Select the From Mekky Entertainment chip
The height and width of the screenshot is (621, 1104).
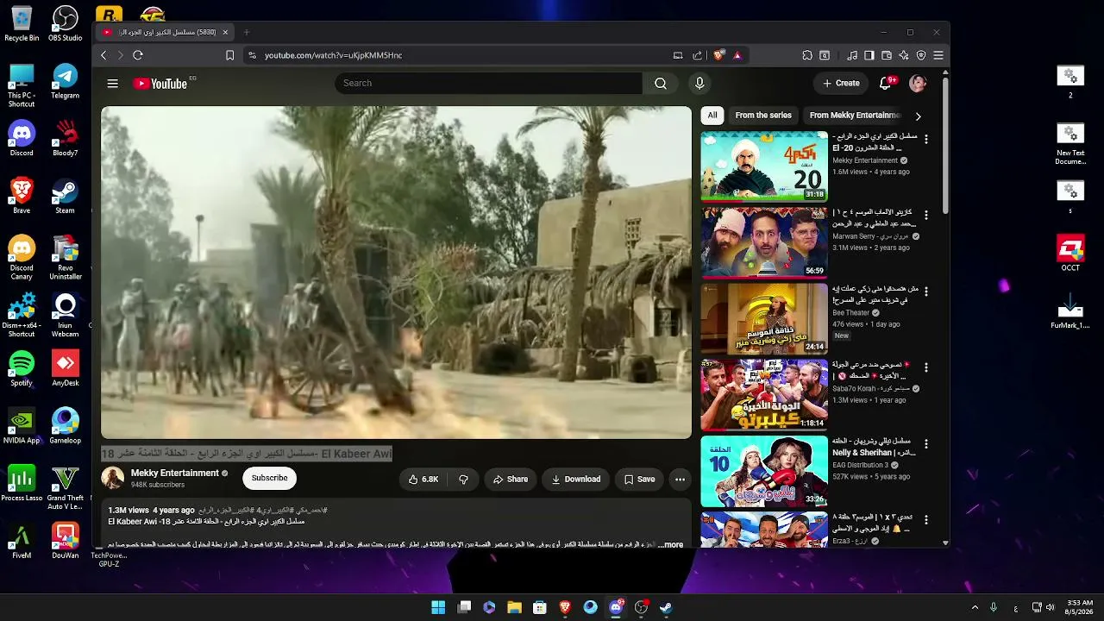point(855,116)
